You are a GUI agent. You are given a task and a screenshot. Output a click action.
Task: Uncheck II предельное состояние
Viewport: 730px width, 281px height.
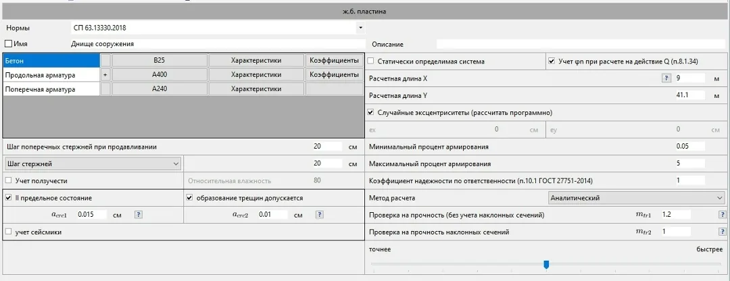8,198
